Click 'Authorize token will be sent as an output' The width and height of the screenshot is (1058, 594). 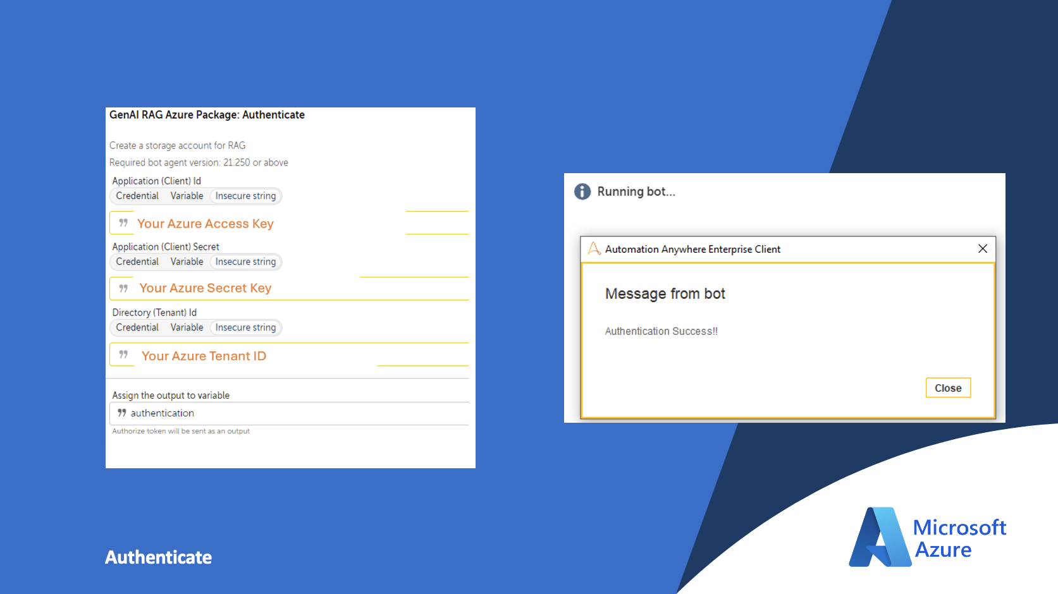point(181,431)
